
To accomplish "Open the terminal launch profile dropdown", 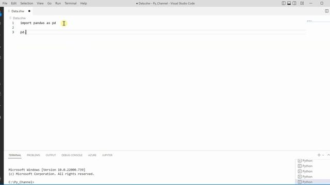I will coord(323,155).
